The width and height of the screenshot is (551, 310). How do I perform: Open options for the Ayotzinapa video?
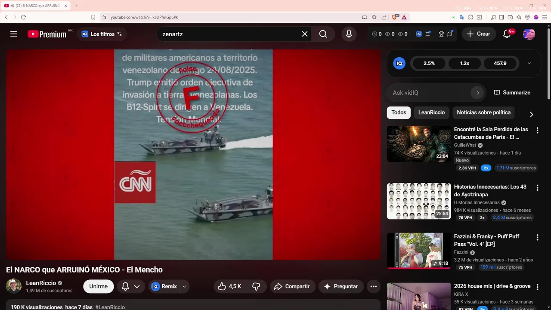537,188
